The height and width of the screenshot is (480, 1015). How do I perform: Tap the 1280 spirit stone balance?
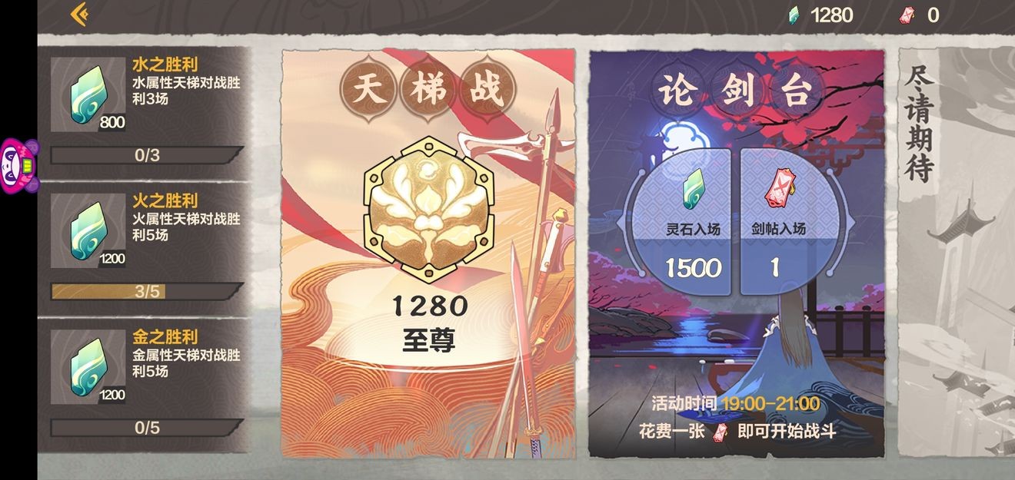(x=832, y=15)
